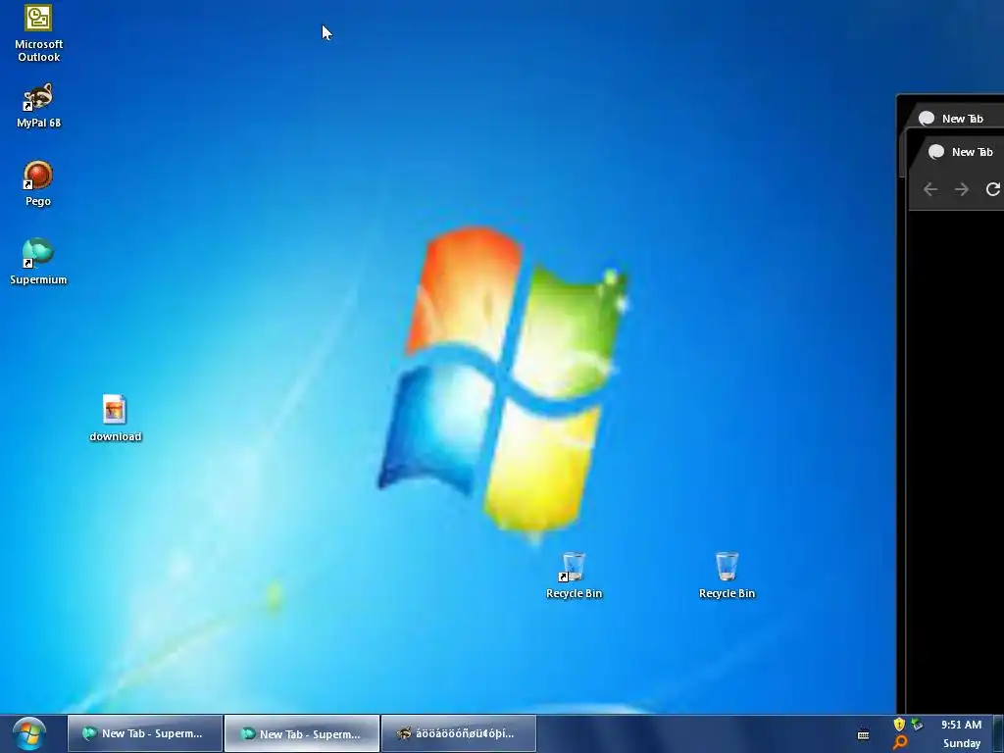Screen dimensions: 1004x753
Task: Go back in the front Supermium window
Action: pyautogui.click(x=930, y=189)
